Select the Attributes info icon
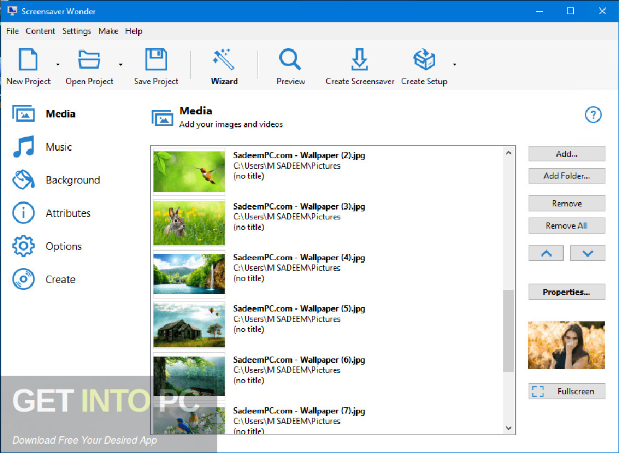Image resolution: width=619 pixels, height=453 pixels. [24, 213]
